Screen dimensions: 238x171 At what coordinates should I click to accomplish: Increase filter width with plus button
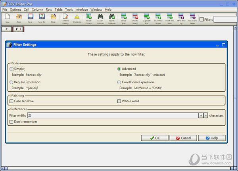click(x=201, y=115)
